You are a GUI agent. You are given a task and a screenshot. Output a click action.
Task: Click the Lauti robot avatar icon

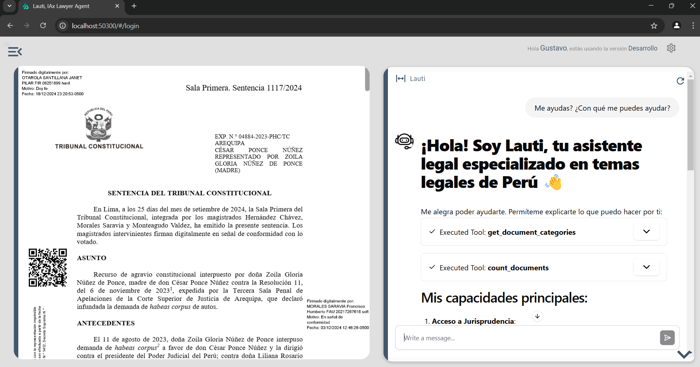coord(404,141)
